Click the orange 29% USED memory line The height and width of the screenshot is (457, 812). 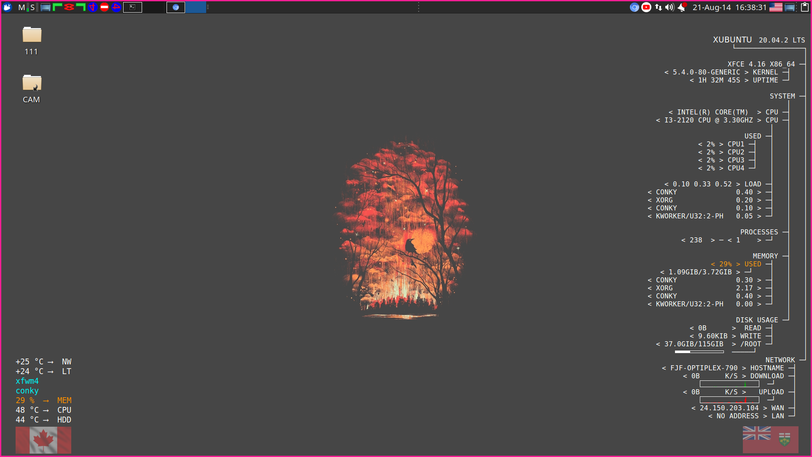[736, 264]
